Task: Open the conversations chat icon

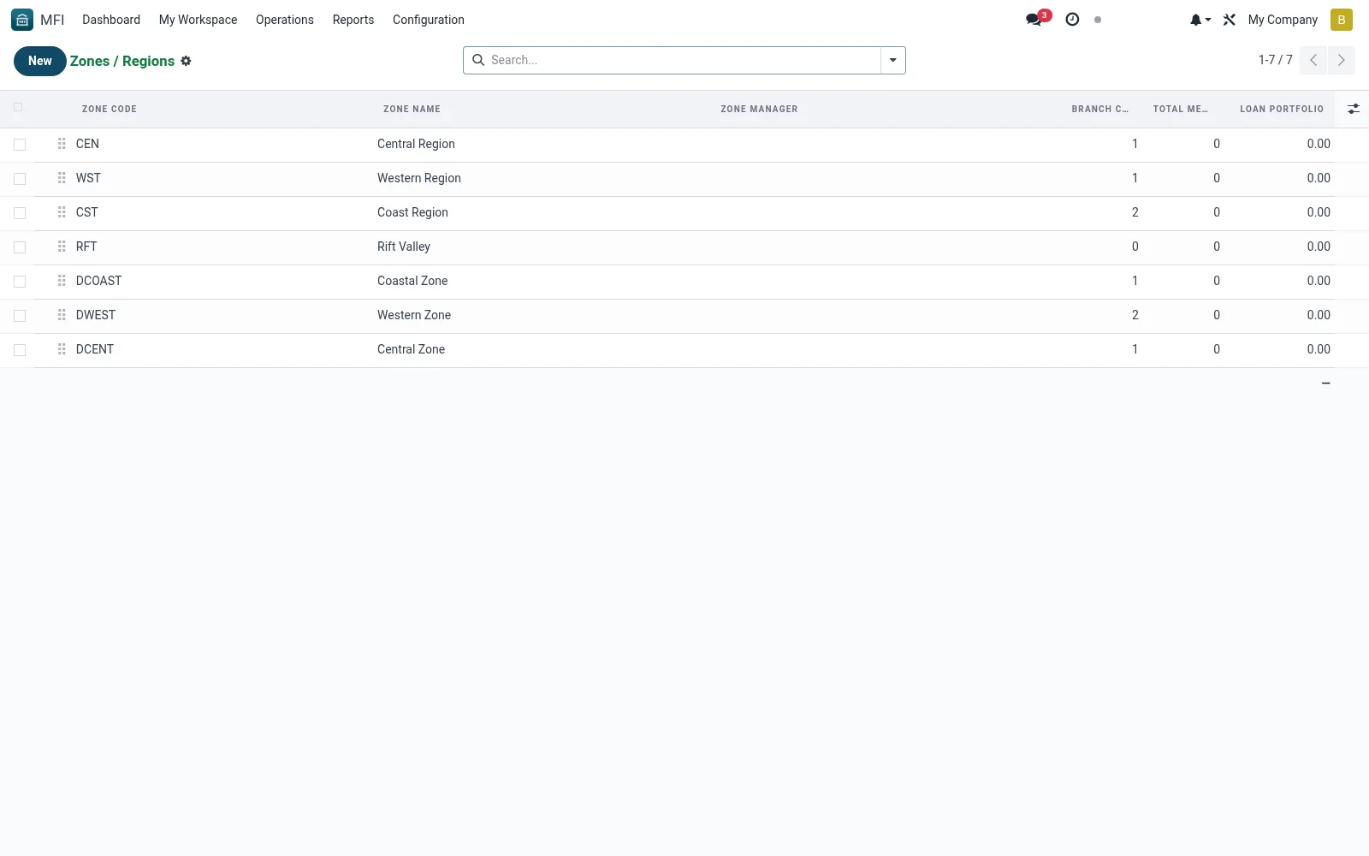Action: click(1034, 20)
